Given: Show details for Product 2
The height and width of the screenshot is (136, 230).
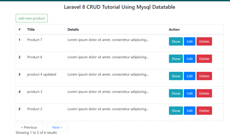Looking at the screenshot, I should click(x=176, y=111).
